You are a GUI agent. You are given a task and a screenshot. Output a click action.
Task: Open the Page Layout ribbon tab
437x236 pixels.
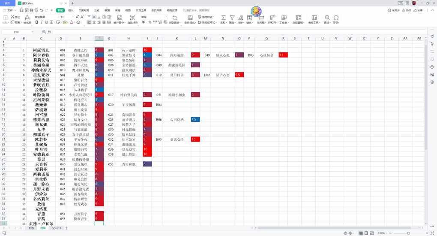[84, 10]
